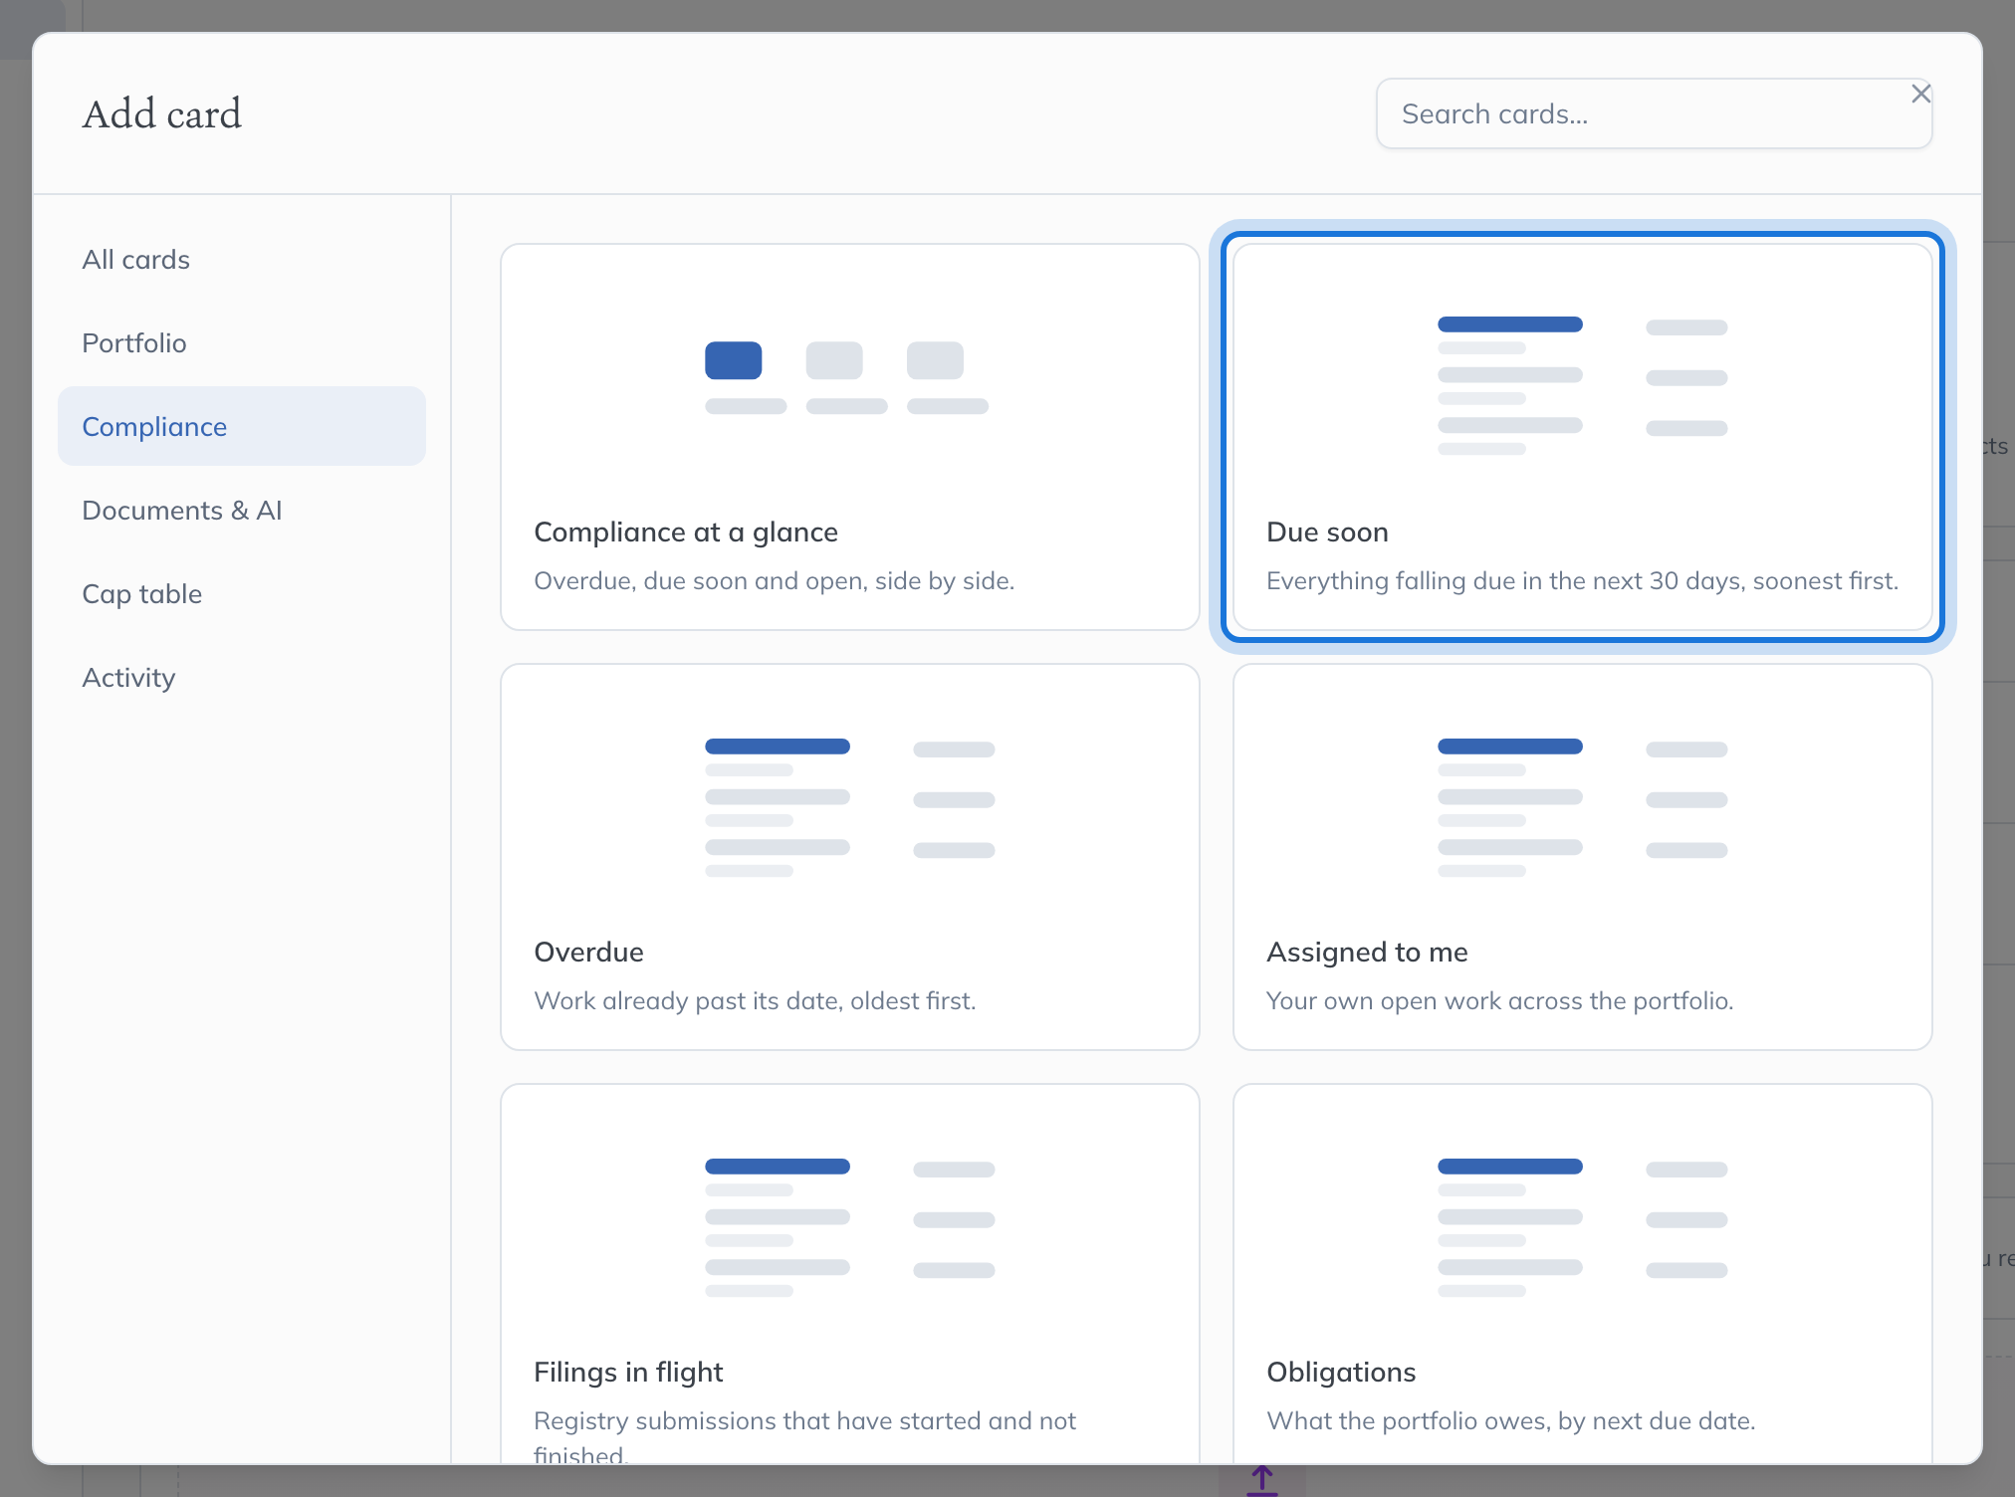Add the Filings in flight card
The height and width of the screenshot is (1497, 2015).
(850, 1274)
